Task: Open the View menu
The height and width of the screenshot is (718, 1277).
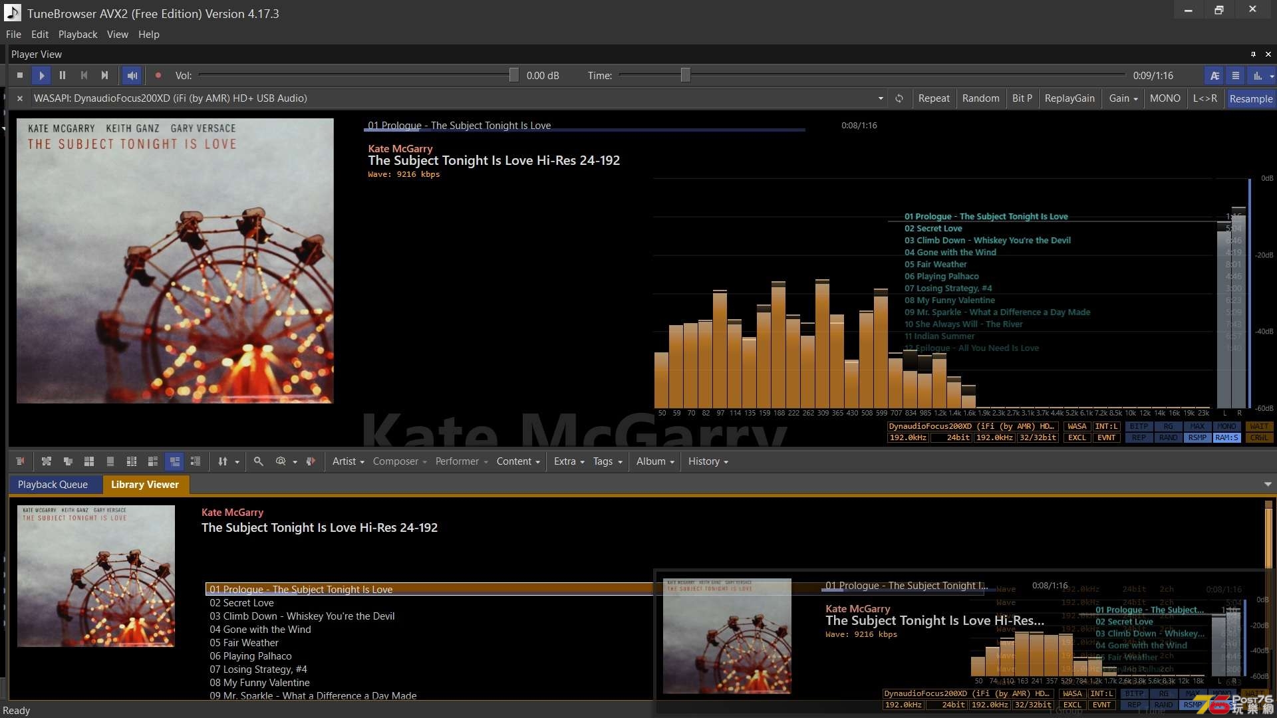Action: (118, 35)
